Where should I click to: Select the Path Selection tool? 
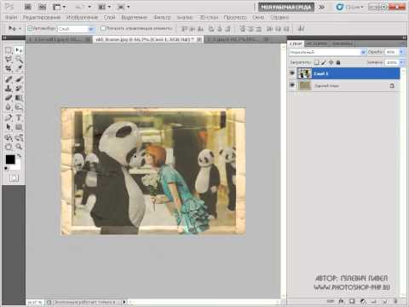pyautogui.click(x=9, y=127)
